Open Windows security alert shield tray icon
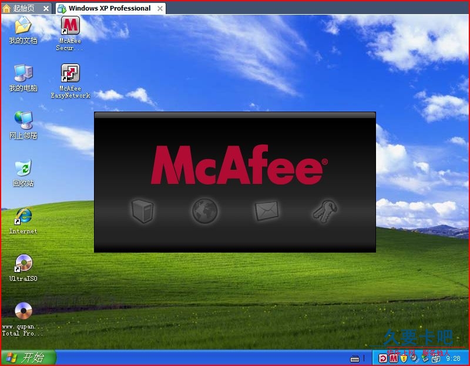The image size is (470, 366). coord(404,358)
